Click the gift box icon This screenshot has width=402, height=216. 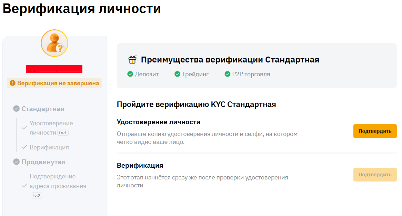pos(132,59)
